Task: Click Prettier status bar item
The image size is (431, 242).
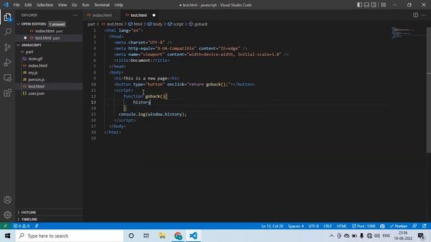Action: coord(398,226)
